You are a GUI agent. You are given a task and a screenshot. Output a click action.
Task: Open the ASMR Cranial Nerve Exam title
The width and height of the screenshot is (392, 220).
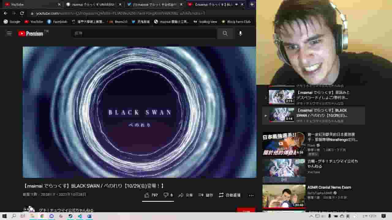pyautogui.click(x=329, y=187)
